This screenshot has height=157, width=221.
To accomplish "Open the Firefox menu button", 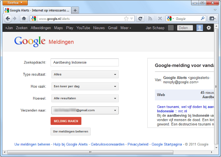I will 15,3.
